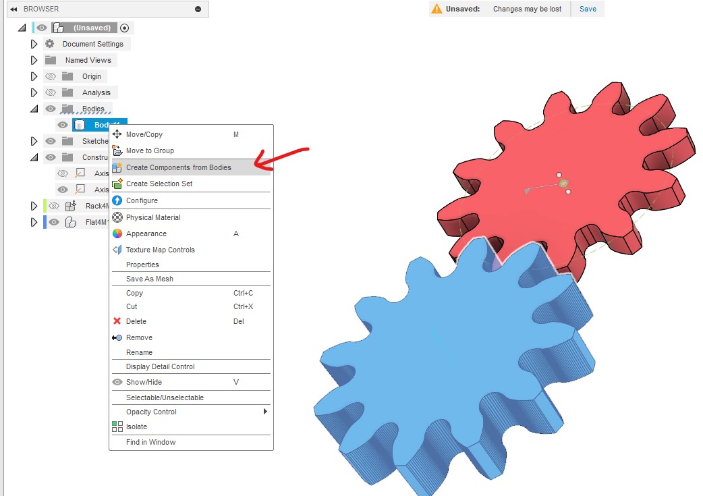
Task: Click the Physical Material checkered sphere icon
Action: pos(117,217)
